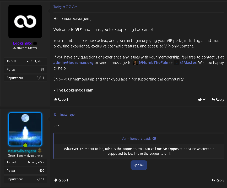The width and height of the screenshot is (227, 188).
Task: Click the bell icon on neurodivergent's Report
Action: click(56, 180)
